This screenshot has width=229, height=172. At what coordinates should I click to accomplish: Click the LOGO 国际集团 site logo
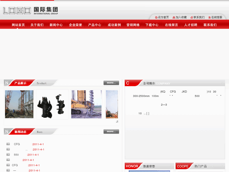[x=31, y=10]
